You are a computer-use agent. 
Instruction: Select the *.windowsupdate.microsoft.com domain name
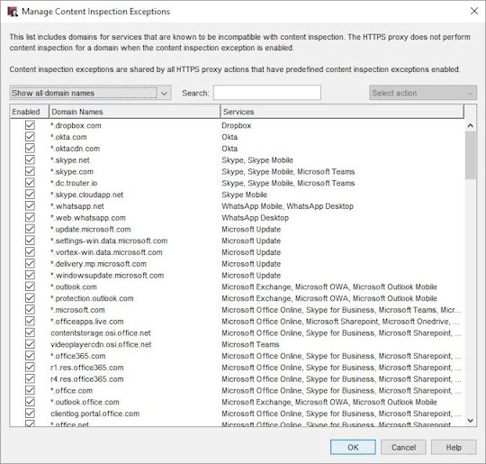pos(107,275)
